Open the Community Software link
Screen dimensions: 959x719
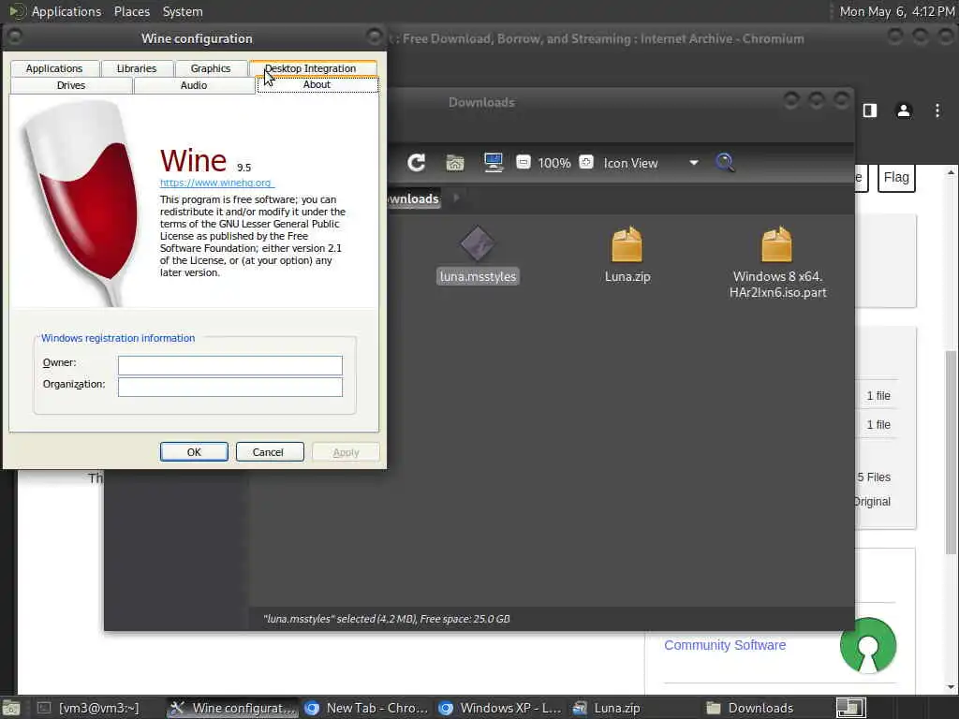click(725, 645)
